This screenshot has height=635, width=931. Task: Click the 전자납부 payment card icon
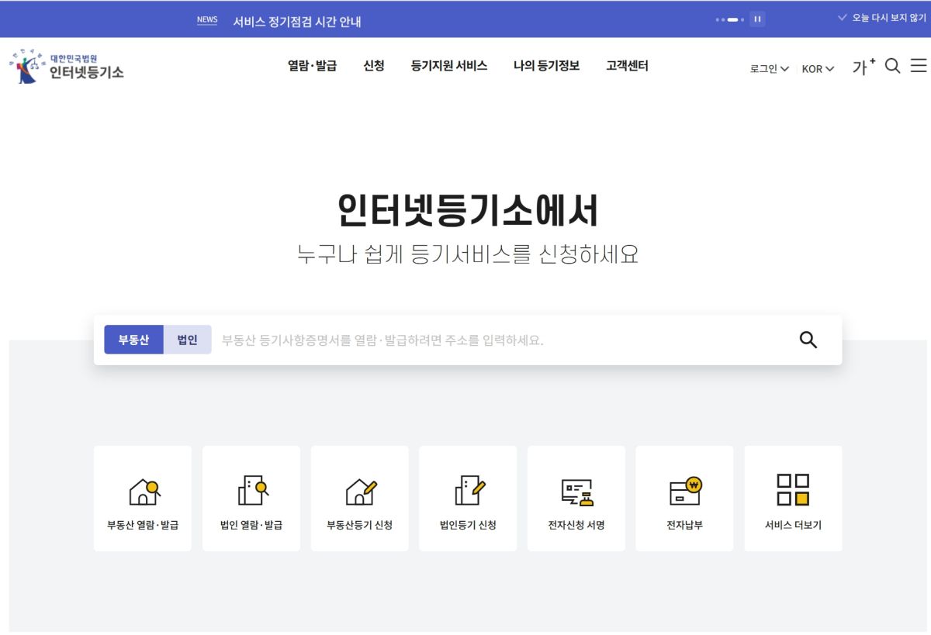(x=685, y=497)
